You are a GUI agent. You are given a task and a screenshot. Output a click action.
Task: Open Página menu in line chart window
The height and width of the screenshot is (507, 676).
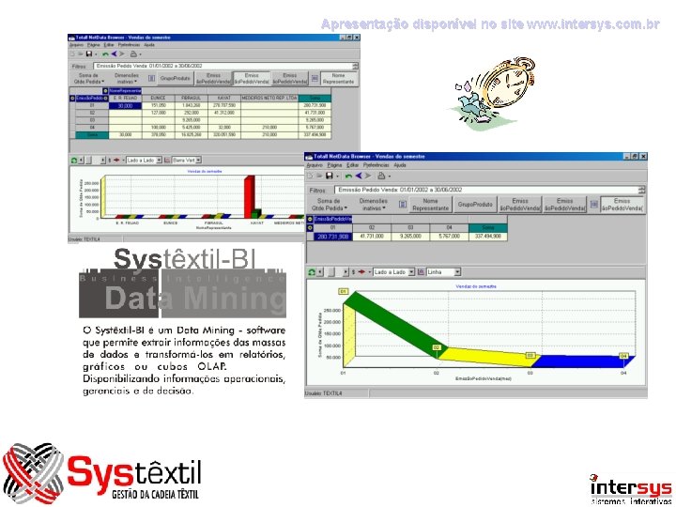pyautogui.click(x=334, y=165)
